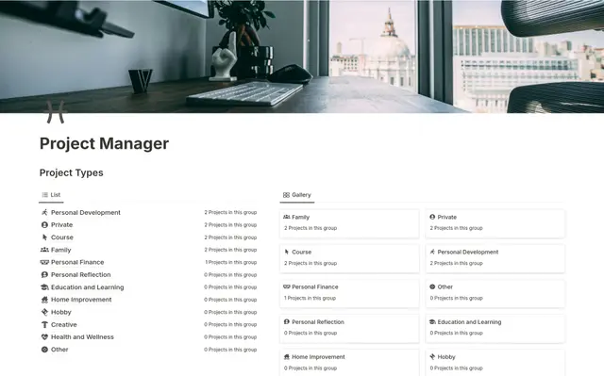Screen dimensions: 604x376
Task: Open Personal Reflection in the list
Action: tap(81, 274)
